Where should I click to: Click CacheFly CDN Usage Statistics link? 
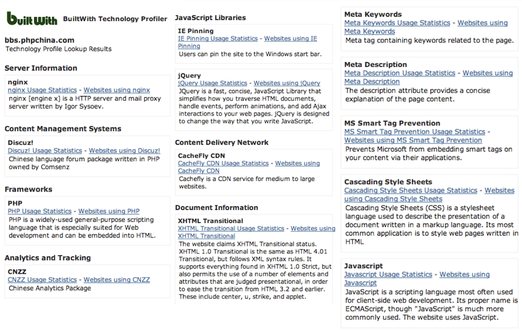click(223, 163)
